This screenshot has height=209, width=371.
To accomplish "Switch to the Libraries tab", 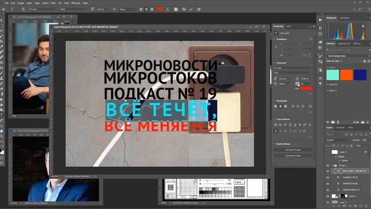I will 330,44.
